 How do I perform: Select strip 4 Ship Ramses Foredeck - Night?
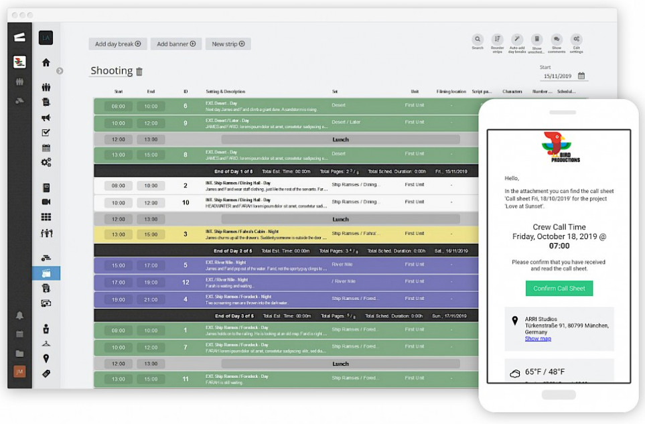[x=286, y=299]
